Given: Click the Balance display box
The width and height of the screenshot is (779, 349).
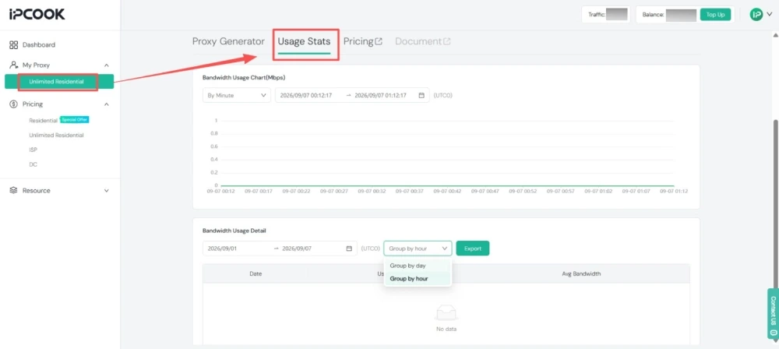Looking at the screenshot, I should pyautogui.click(x=685, y=15).
